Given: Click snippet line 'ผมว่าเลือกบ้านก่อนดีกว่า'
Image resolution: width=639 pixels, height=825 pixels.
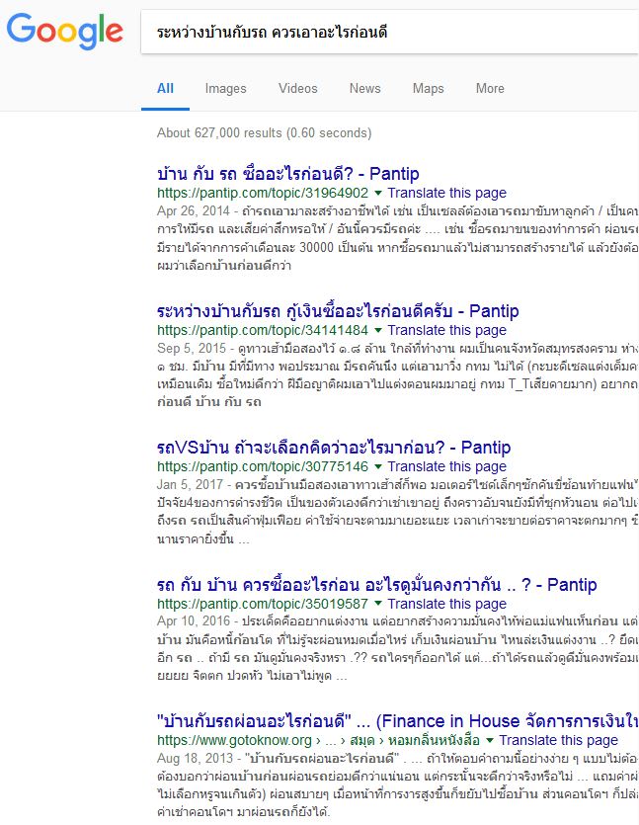Looking at the screenshot, I should 224,265.
